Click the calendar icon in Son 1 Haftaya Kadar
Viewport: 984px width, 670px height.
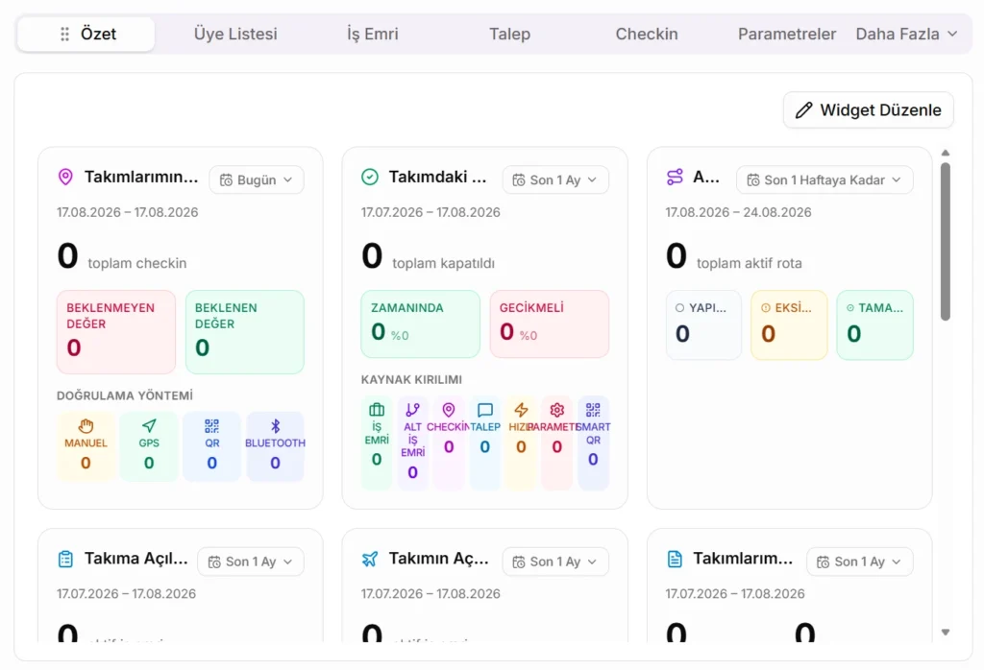point(753,180)
